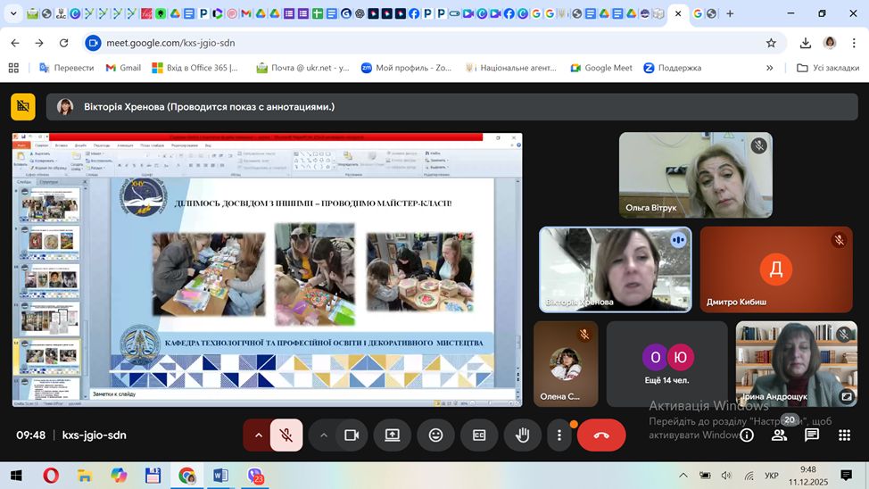Select Ольга Вітрук's video tile
Screen dimensions: 869x489
696,175
